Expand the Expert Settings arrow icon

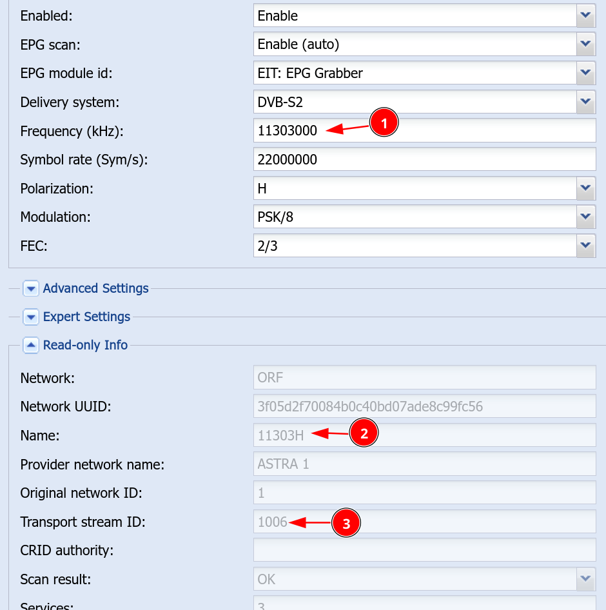click(31, 317)
